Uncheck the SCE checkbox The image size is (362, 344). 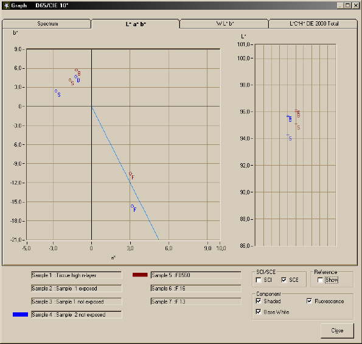(284, 280)
